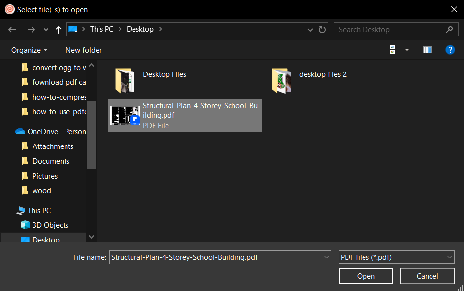Create a New folder
464x291 pixels.
(83, 50)
